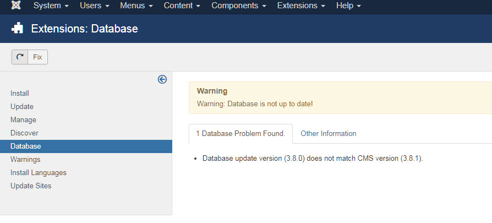This screenshot has height=223, width=492.
Task: Go to Install in the sidebar
Action: pos(20,93)
